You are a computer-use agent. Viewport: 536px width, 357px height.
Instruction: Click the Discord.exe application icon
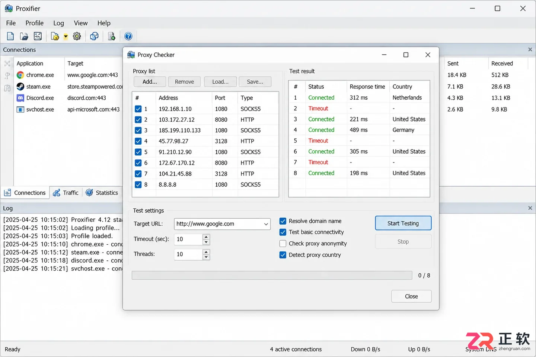[x=20, y=98]
